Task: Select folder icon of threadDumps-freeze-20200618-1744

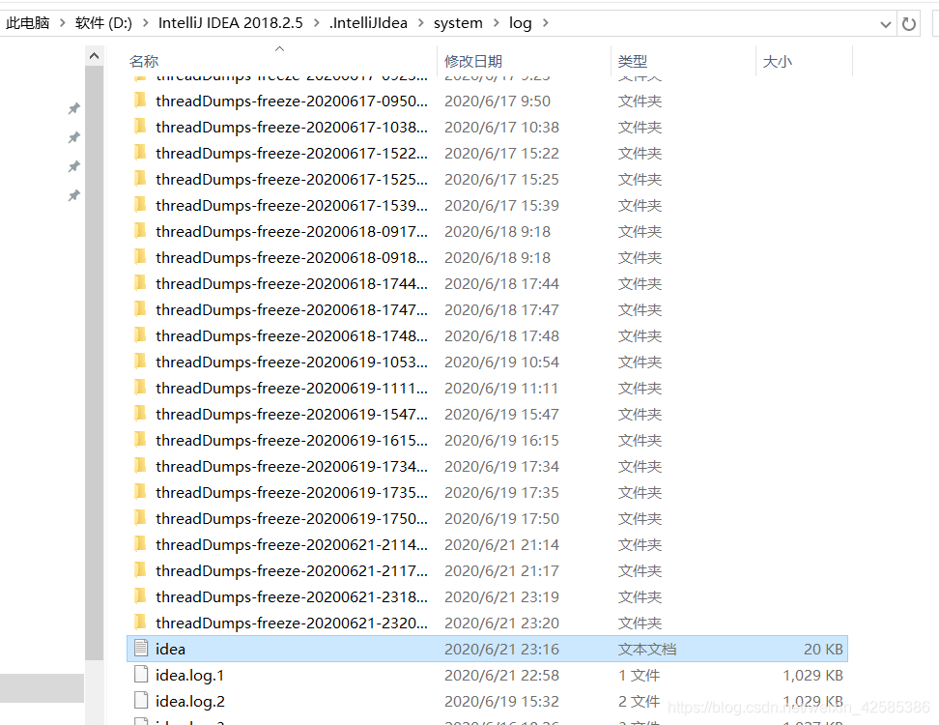Action: (140, 283)
